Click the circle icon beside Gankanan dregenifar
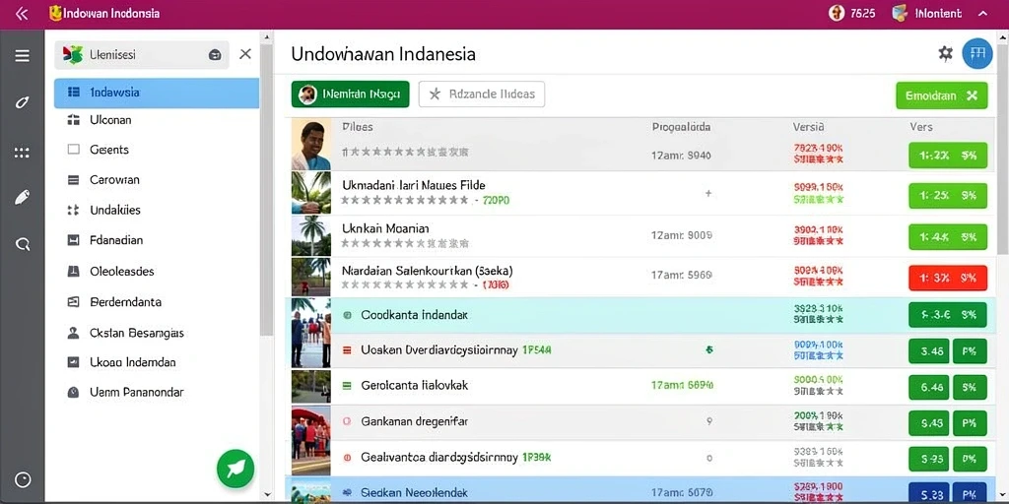This screenshot has width=1009, height=504. [347, 421]
